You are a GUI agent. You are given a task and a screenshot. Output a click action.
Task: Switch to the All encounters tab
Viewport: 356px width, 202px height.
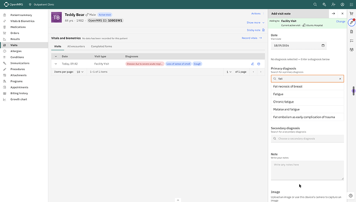coord(76,46)
